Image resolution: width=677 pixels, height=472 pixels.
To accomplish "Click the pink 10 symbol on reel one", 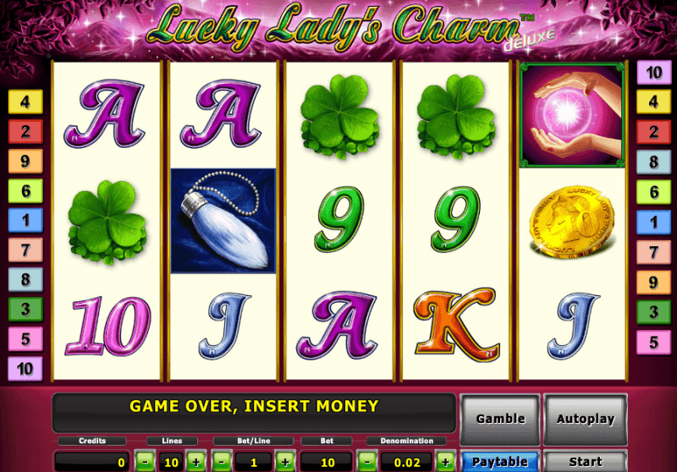I will point(107,326).
